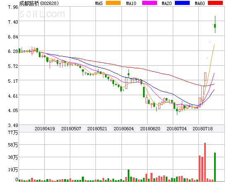Click the 19万 volume axis label

coord(13,170)
